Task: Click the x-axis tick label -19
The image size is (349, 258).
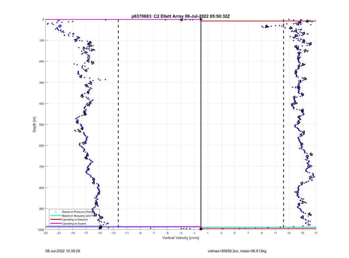Action: click(72, 233)
